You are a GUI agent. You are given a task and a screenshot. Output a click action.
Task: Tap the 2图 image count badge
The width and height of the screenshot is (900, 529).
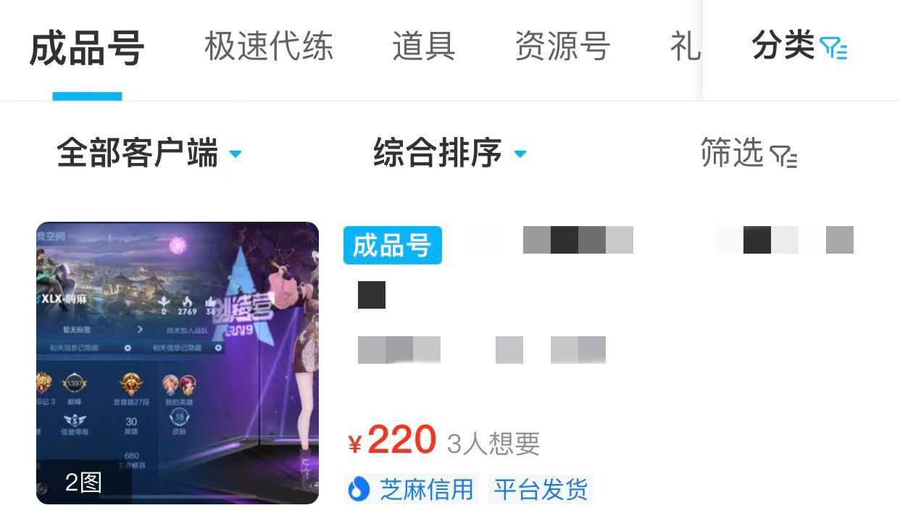pos(83,482)
